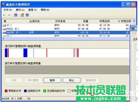Click the 停止 button
This screenshot has width=138, height=103.
72,80
